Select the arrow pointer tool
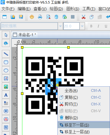110x135 pixels. [x=6, y=35]
